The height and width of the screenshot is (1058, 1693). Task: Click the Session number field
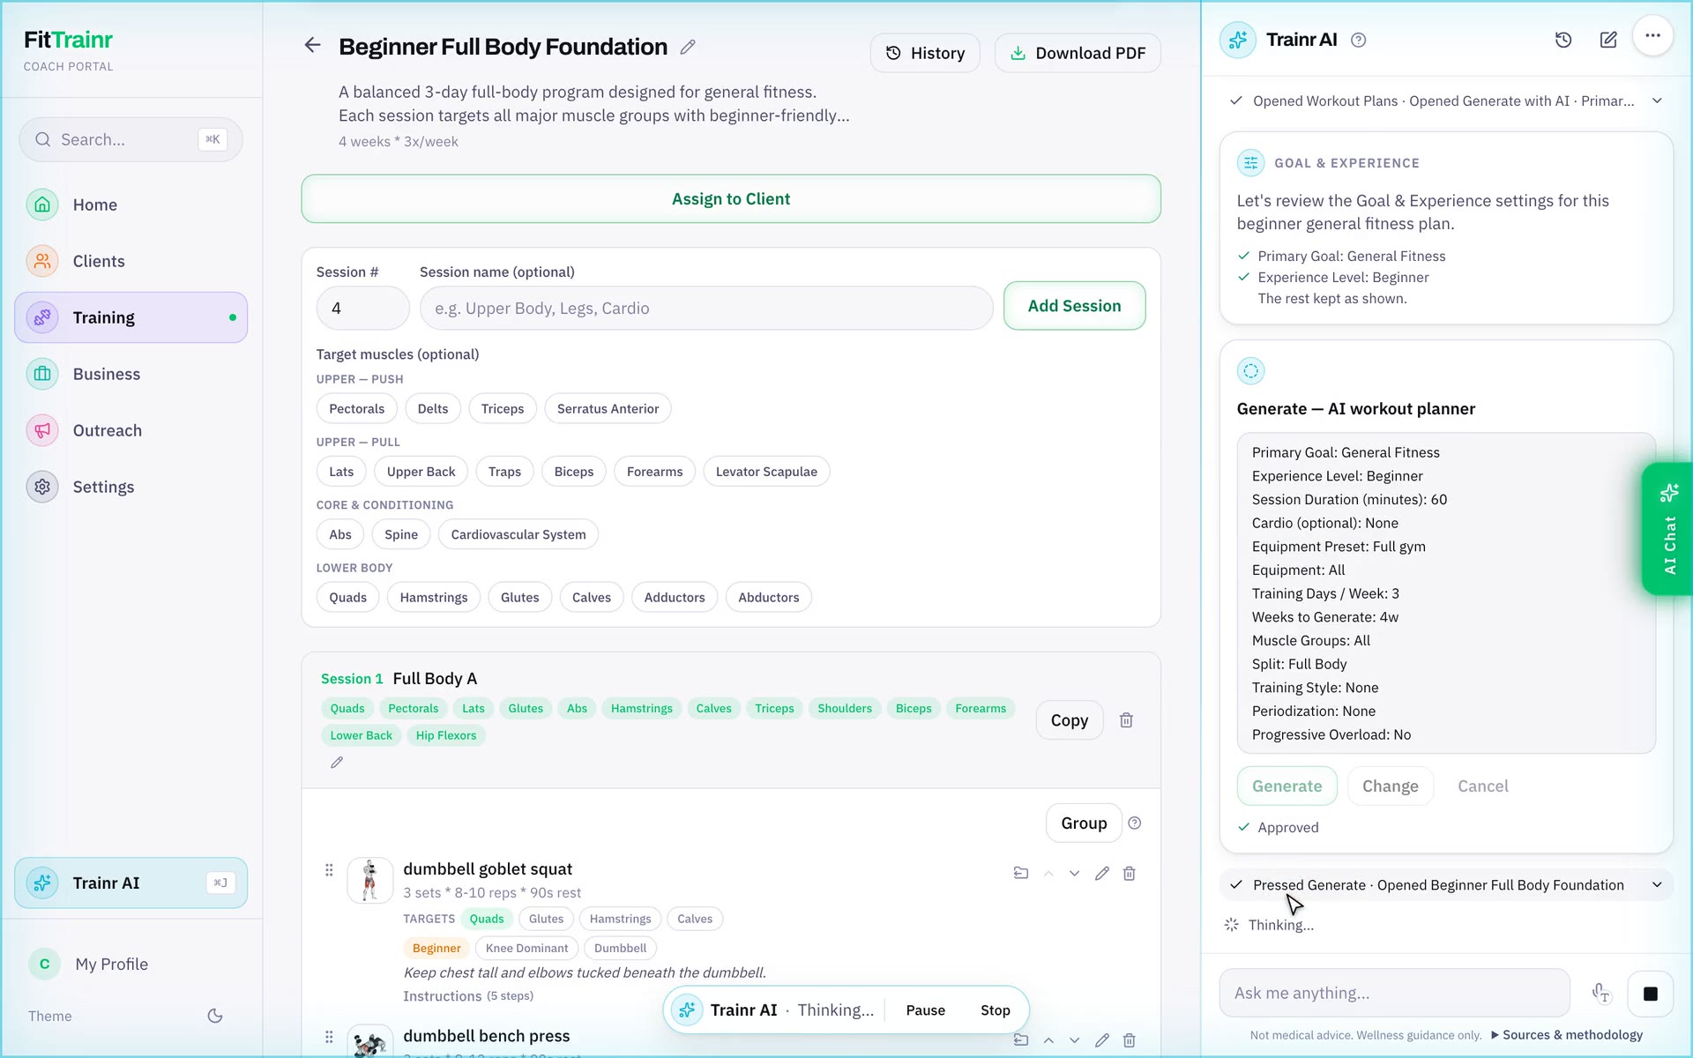point(362,308)
